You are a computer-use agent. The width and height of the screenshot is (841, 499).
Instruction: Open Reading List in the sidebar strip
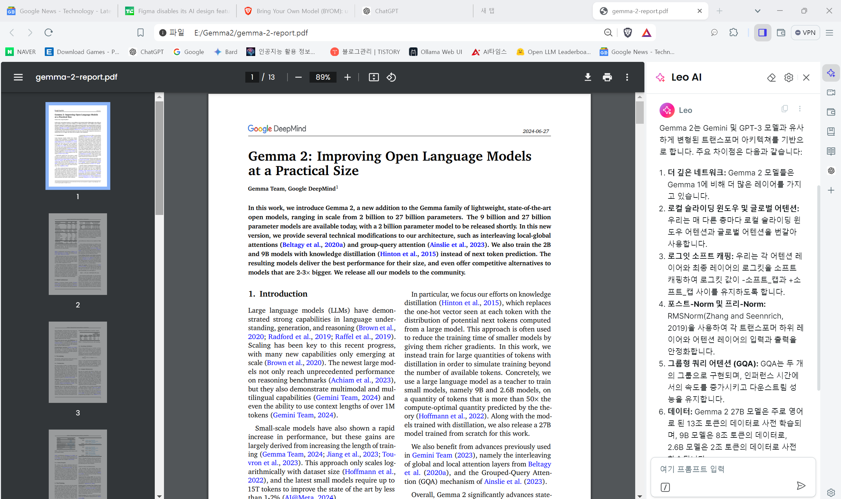click(x=831, y=151)
